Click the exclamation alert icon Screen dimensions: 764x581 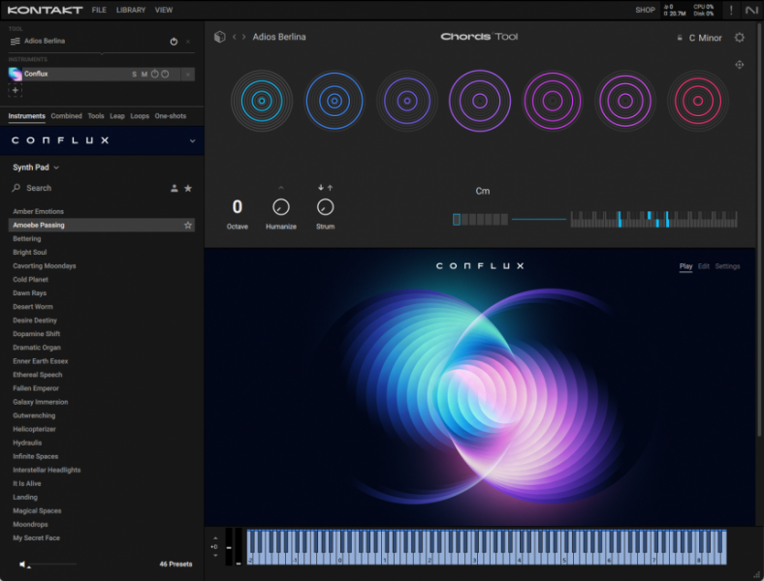[x=731, y=10]
